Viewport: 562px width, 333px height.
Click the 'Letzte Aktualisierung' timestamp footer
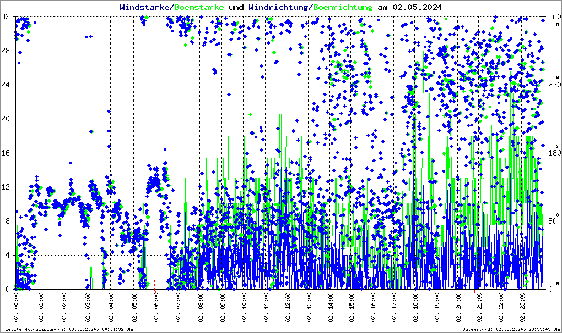pos(70,329)
